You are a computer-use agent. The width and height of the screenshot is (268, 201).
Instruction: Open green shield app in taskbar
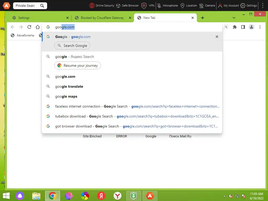pos(134,196)
